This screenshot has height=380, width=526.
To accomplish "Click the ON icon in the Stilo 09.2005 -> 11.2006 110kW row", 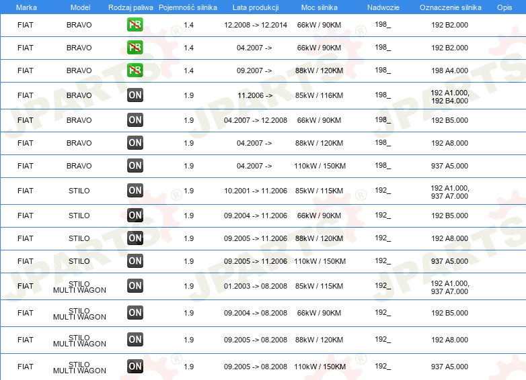I will [135, 260].
